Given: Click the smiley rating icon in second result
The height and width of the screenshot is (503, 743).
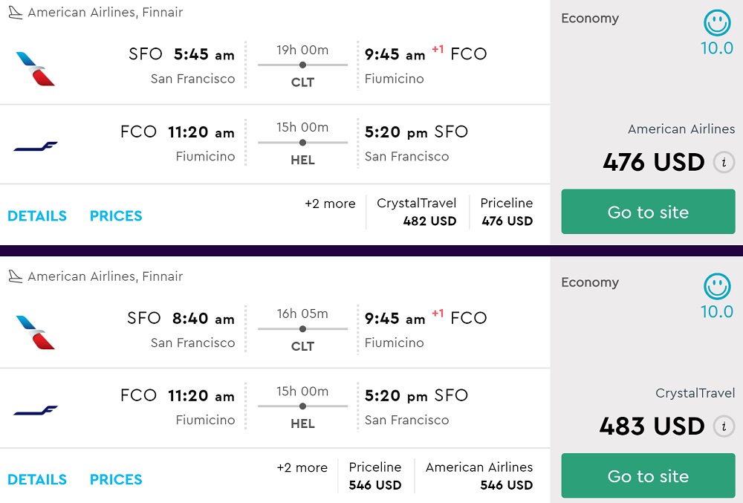Looking at the screenshot, I should [717, 288].
